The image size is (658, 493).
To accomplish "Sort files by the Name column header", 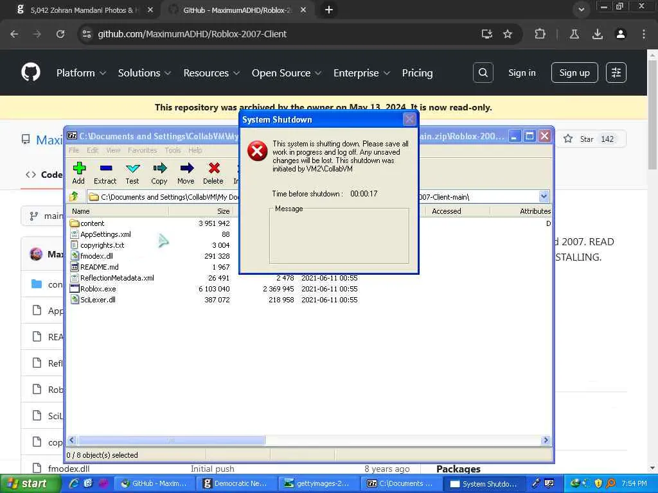I will pyautogui.click(x=118, y=211).
